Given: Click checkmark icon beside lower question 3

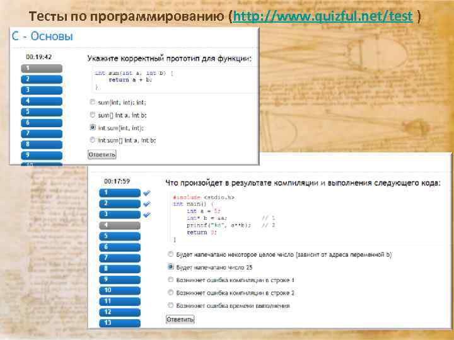Looking at the screenshot, I should coord(147,215).
